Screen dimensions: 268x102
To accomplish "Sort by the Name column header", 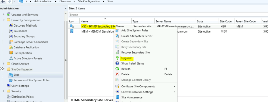I will [105, 21].
